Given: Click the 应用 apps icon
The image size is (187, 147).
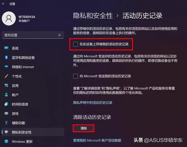Looking at the screenshot, I should pyautogui.click(x=6, y=85).
